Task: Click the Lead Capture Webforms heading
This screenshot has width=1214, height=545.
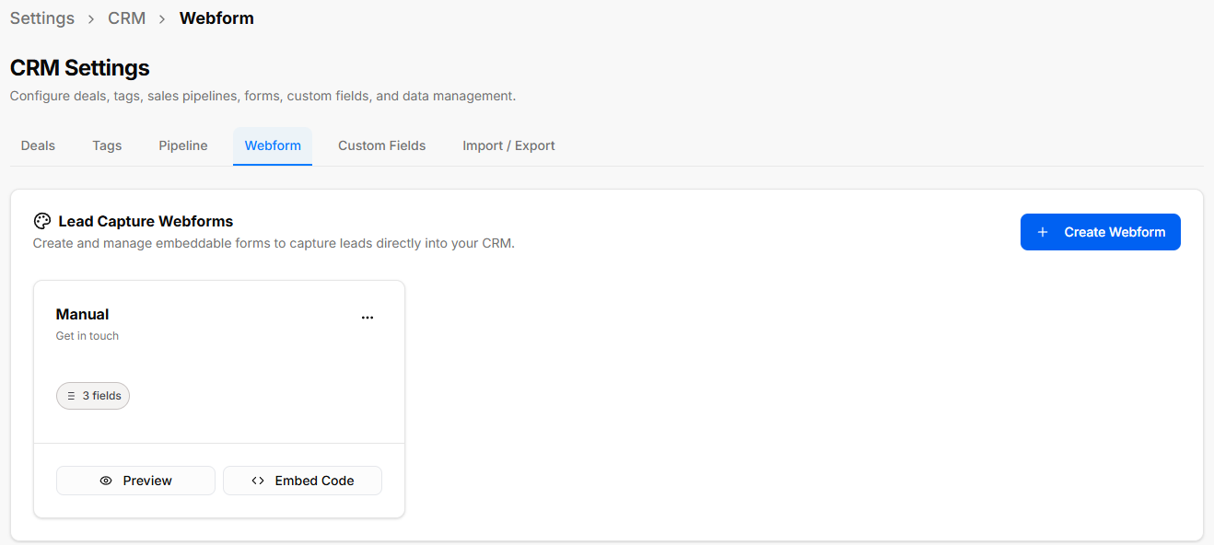Action: point(146,221)
